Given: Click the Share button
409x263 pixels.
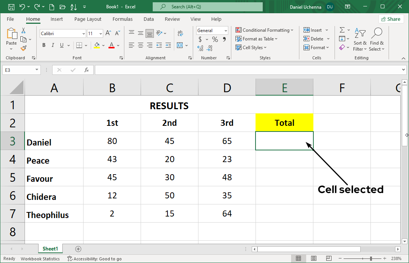Looking at the screenshot, I should tap(391, 19).
